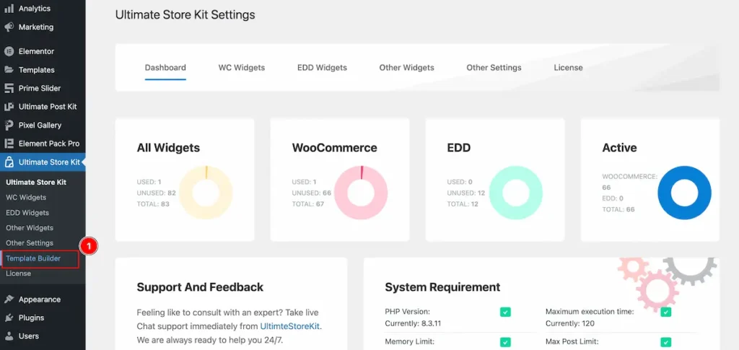Click the Appearance paintbrush icon
The image size is (739, 350).
(9, 299)
